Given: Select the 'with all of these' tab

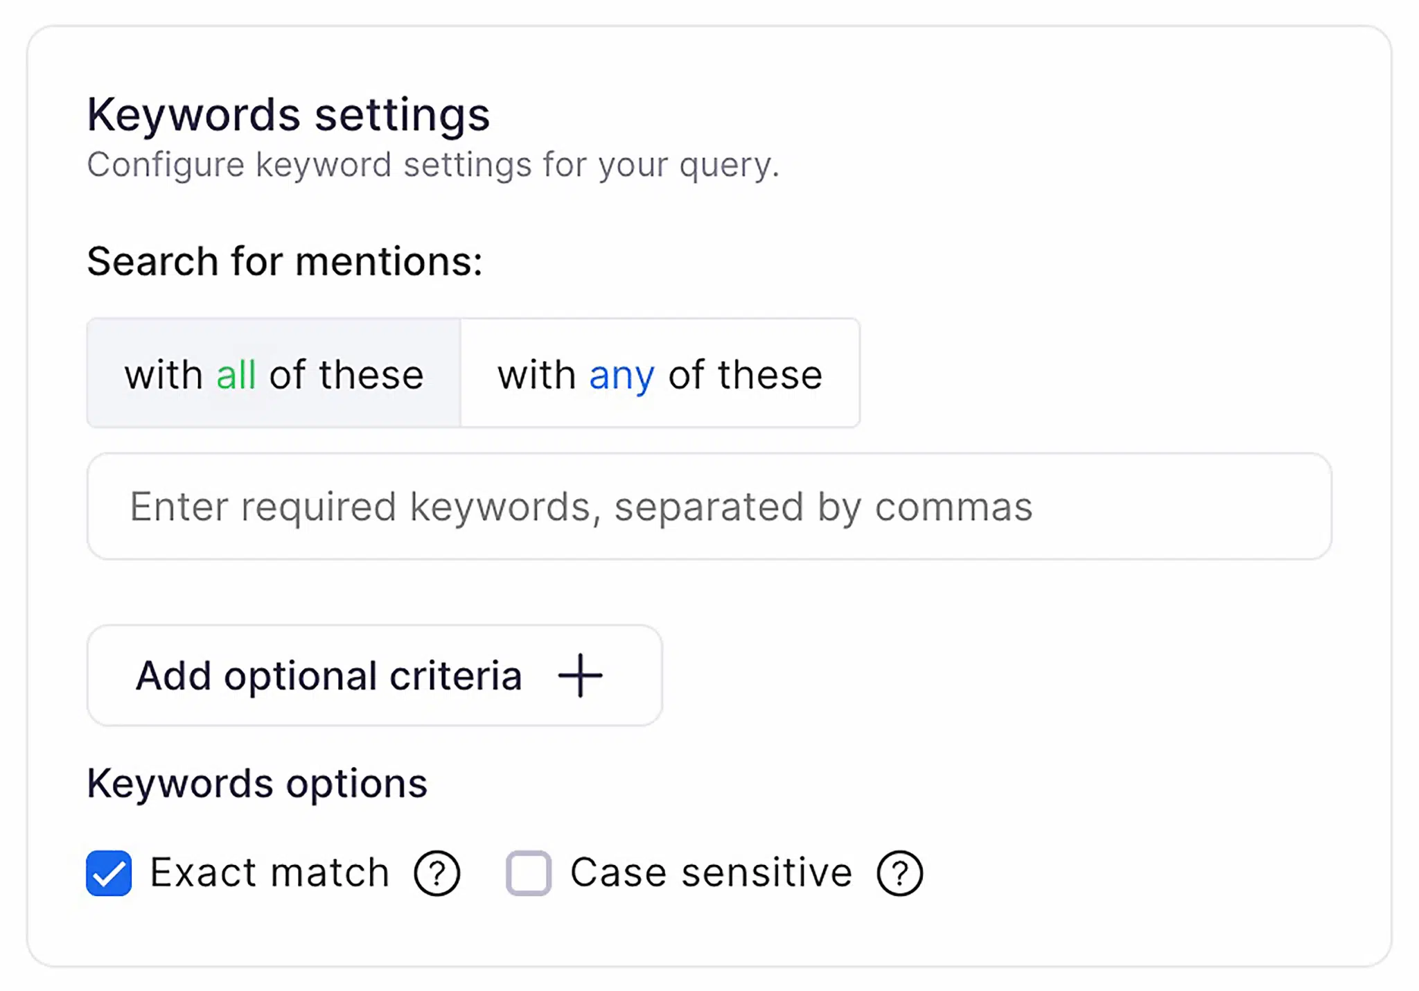Looking at the screenshot, I should point(273,374).
